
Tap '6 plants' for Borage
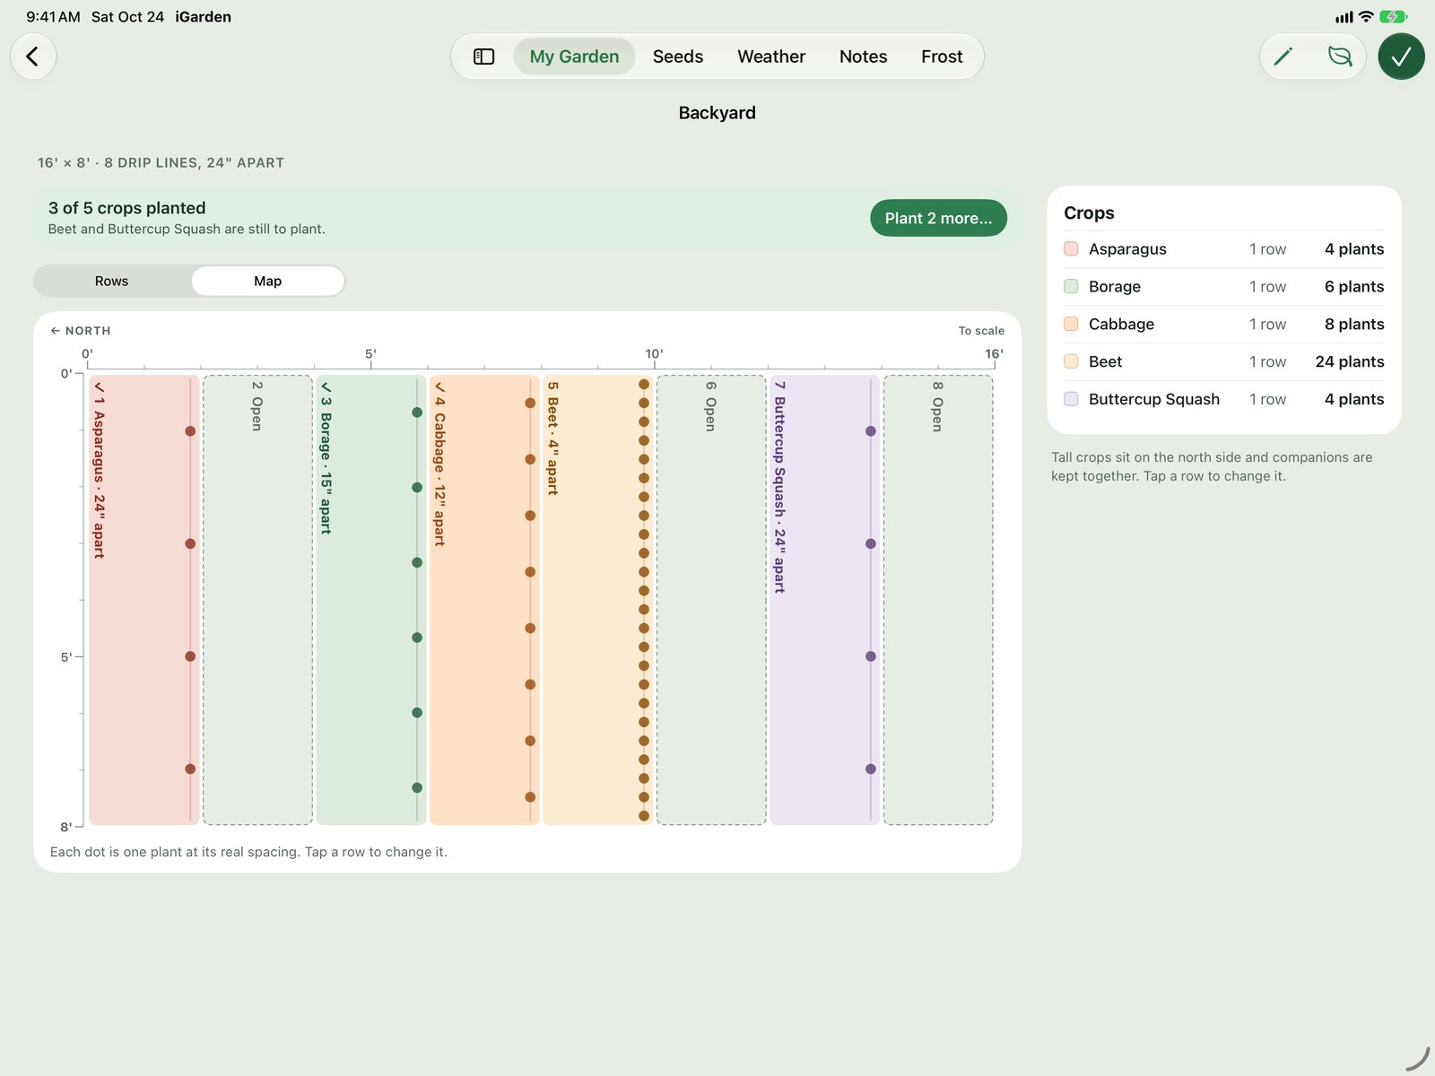[1354, 286]
